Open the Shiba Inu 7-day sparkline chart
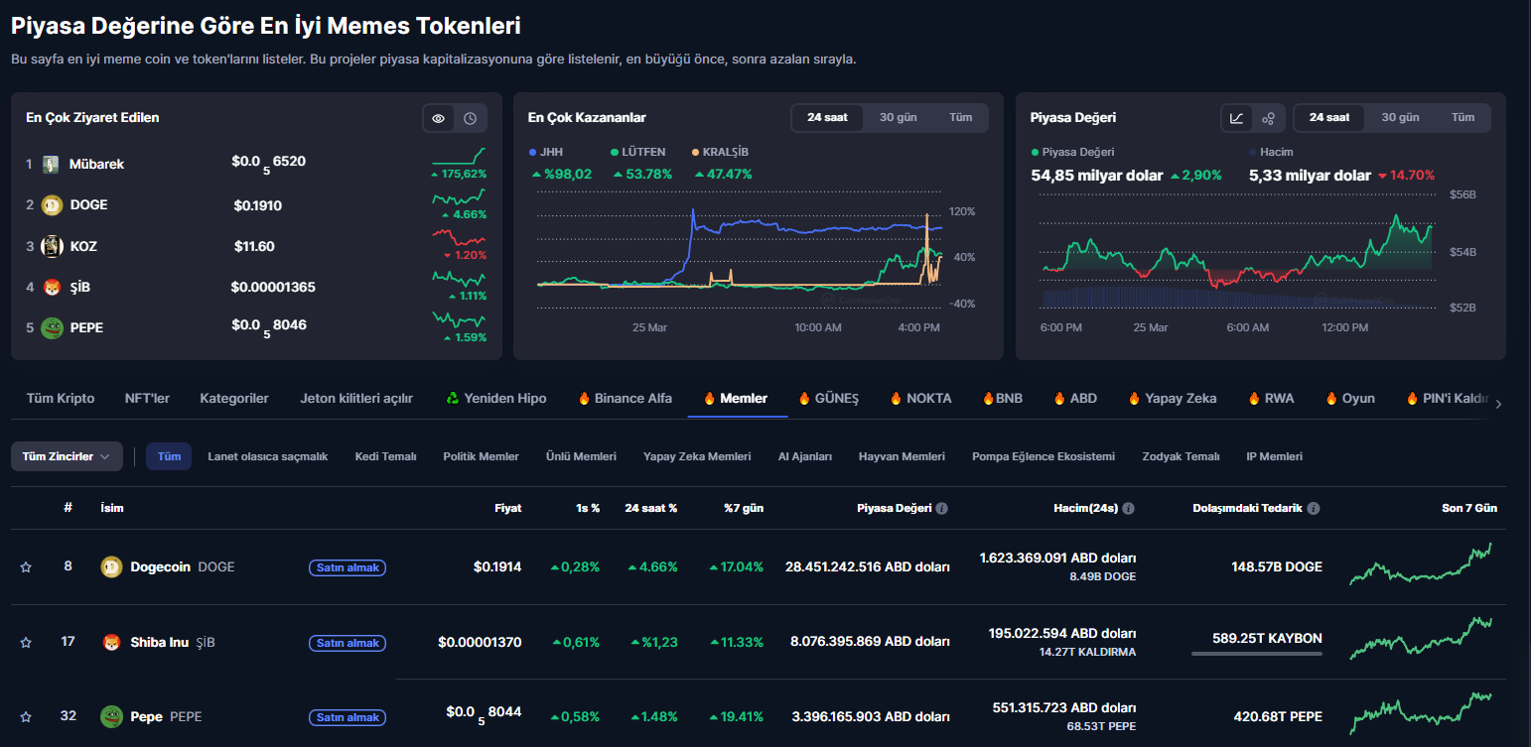Viewport: 1531px width, 747px height. 1421,640
